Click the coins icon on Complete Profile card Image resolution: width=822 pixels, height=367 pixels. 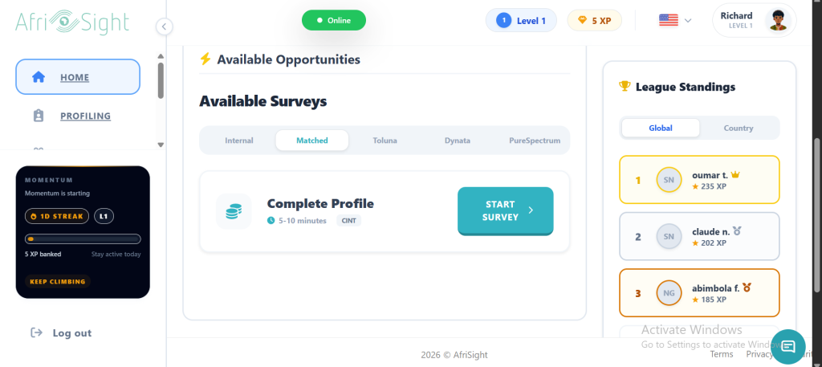click(234, 212)
